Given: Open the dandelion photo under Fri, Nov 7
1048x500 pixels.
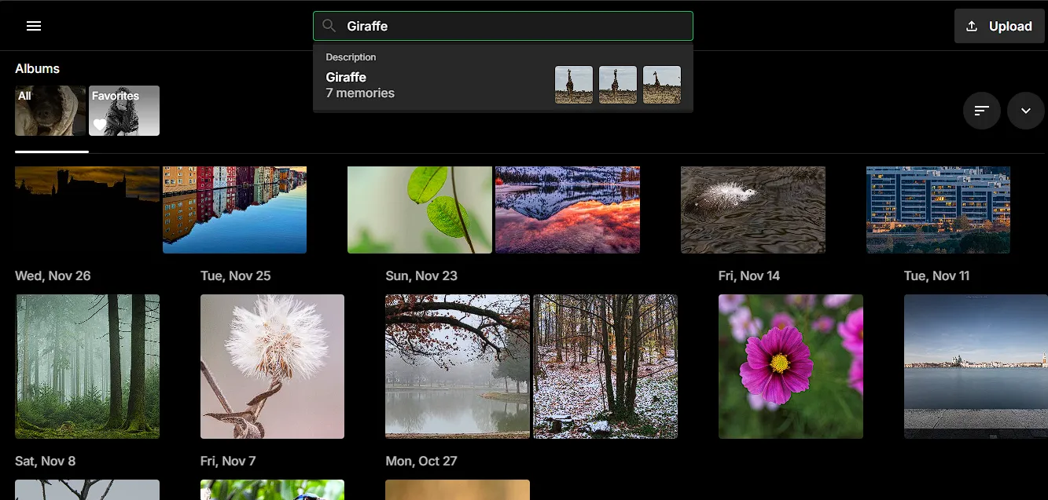Looking at the screenshot, I should pyautogui.click(x=272, y=367).
